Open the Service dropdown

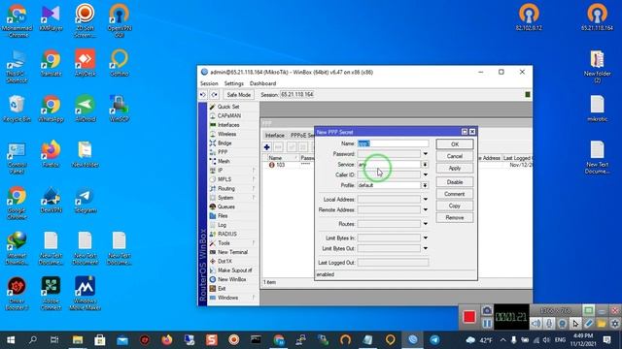coord(425,164)
